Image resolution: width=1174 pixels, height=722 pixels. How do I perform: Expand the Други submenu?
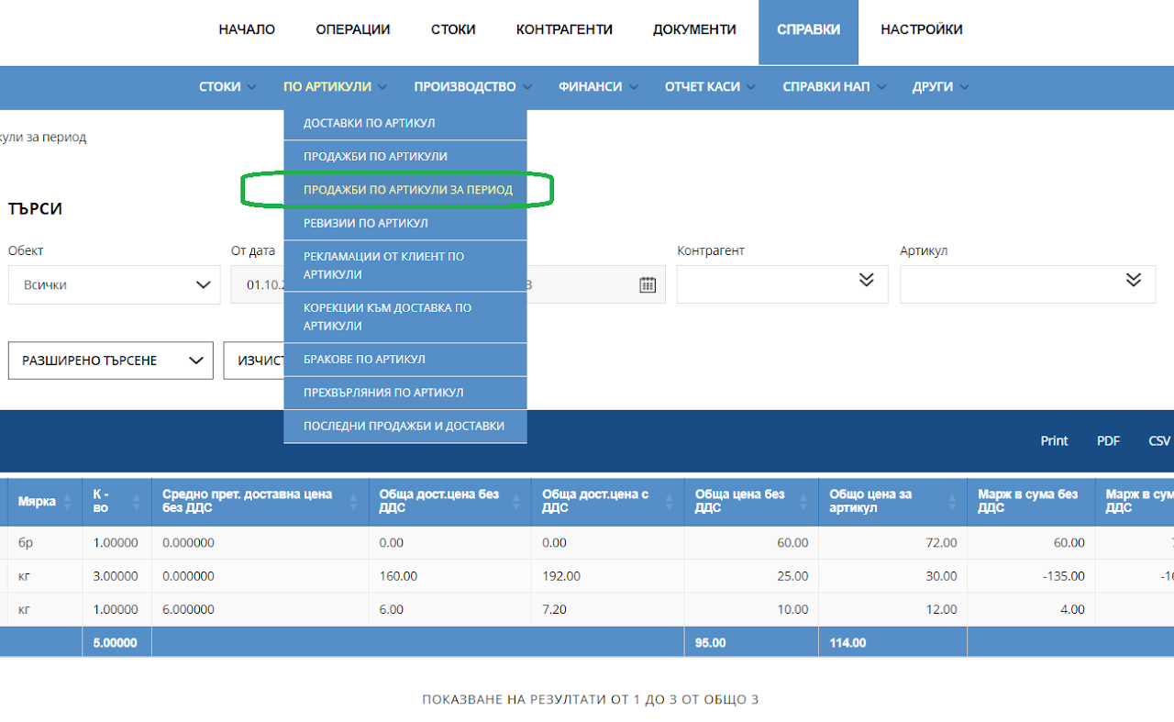pyautogui.click(x=941, y=87)
